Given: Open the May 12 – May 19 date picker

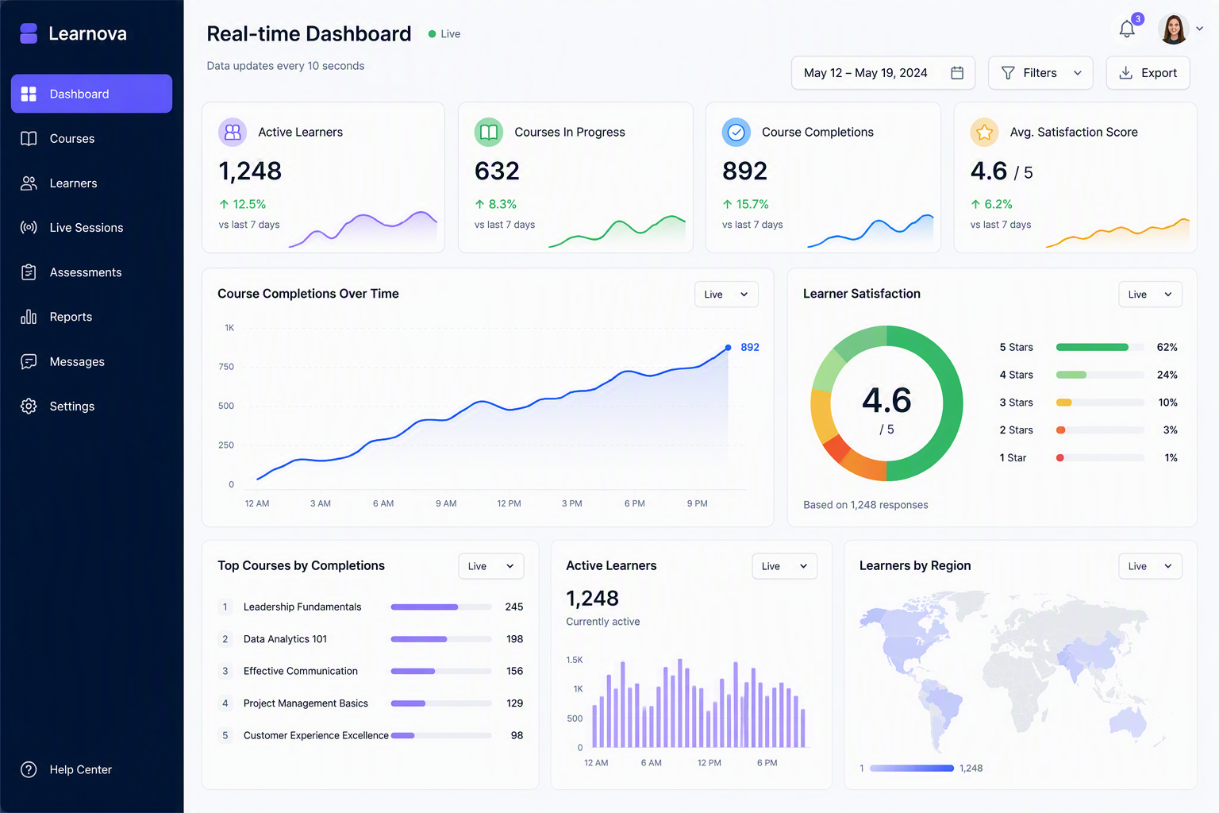Looking at the screenshot, I should (x=883, y=73).
